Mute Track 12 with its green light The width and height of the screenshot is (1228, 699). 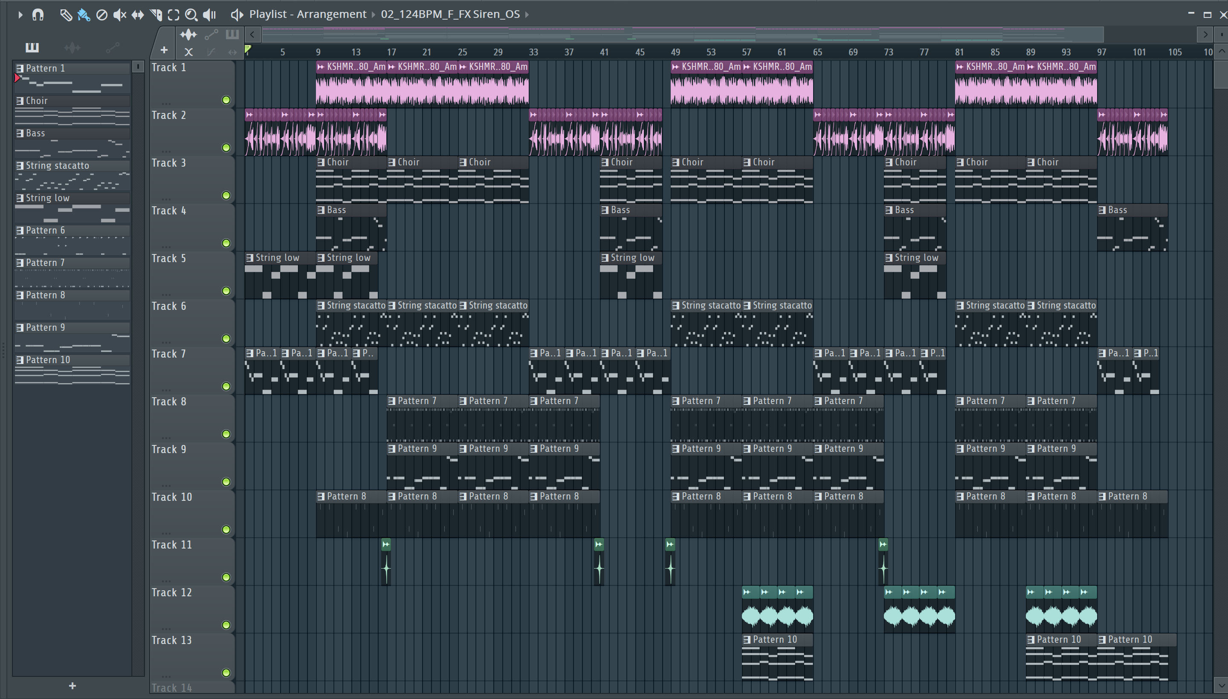226,625
